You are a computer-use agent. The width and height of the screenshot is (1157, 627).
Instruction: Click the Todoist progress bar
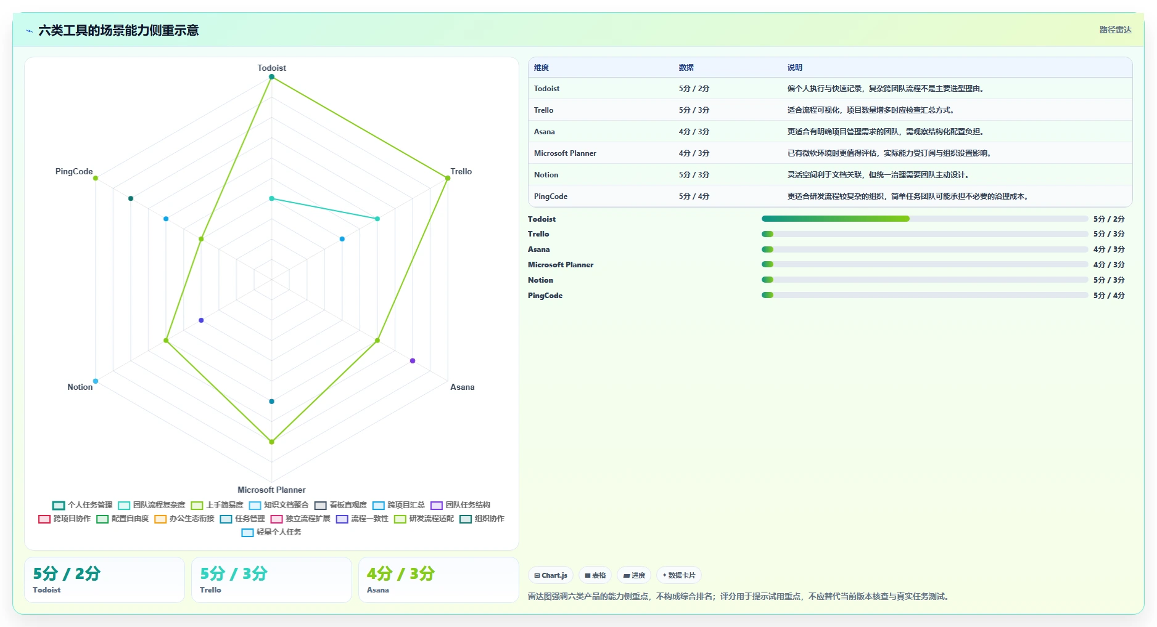click(x=924, y=219)
